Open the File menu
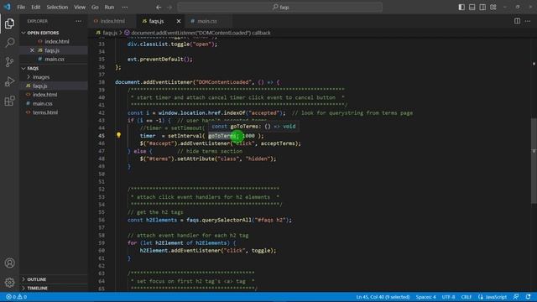 pyautogui.click(x=21, y=8)
